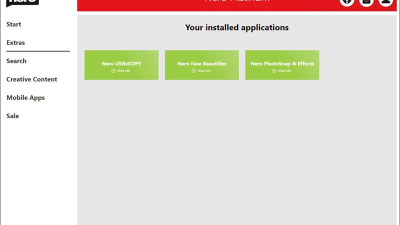Image resolution: width=400 pixels, height=225 pixels.
Task: Click the info icon under Nero Face Beautifier
Action: (194, 71)
